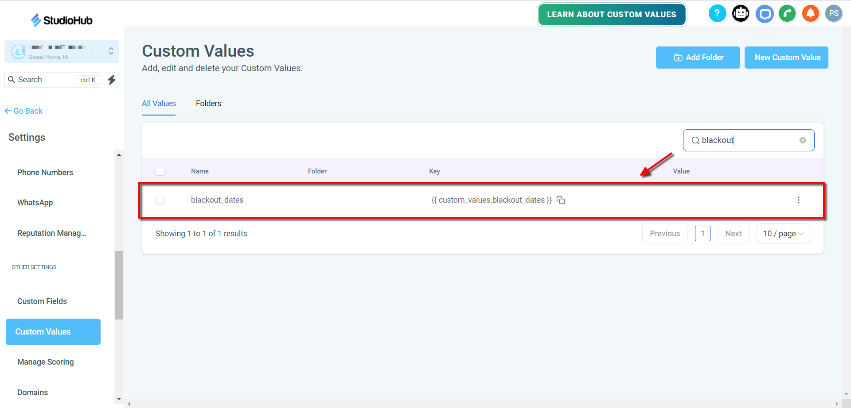Switch to the Folders tab
This screenshot has height=408, width=851.
click(x=209, y=104)
